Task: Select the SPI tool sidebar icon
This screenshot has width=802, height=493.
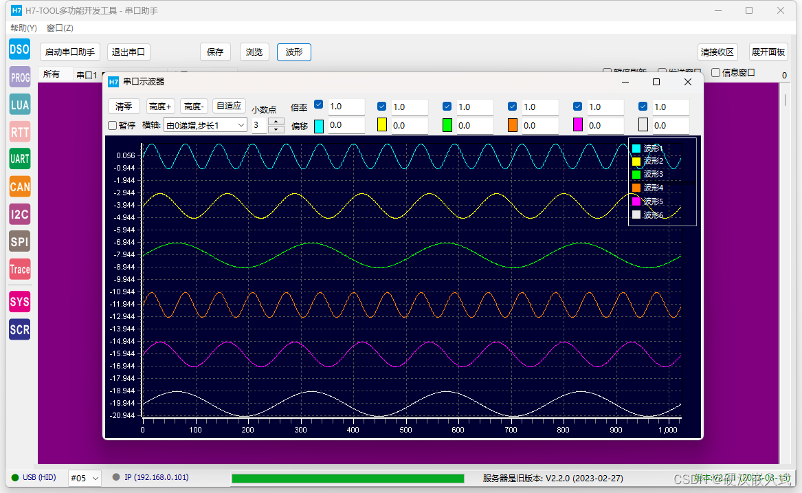Action: pos(20,241)
